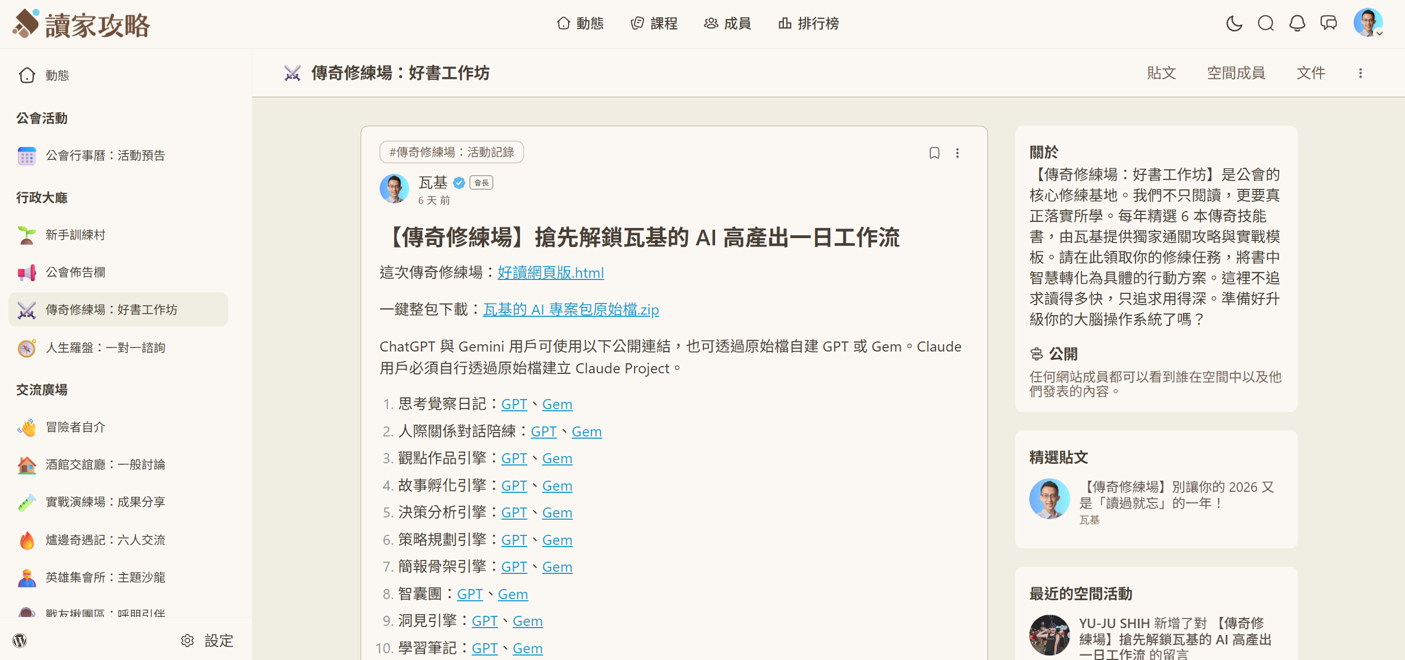Viewport: 1405px width, 660px height.
Task: Open featured post 別讓你的 2026 又是讀過就忘
Action: pyautogui.click(x=1176, y=495)
